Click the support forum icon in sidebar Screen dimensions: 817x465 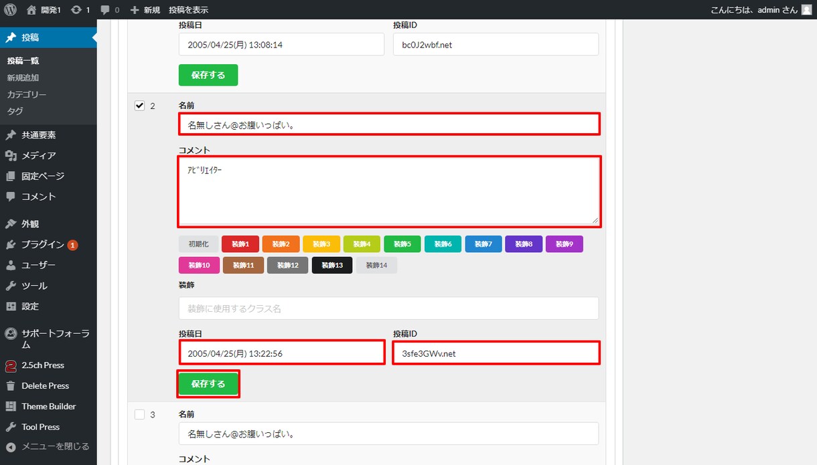click(11, 333)
